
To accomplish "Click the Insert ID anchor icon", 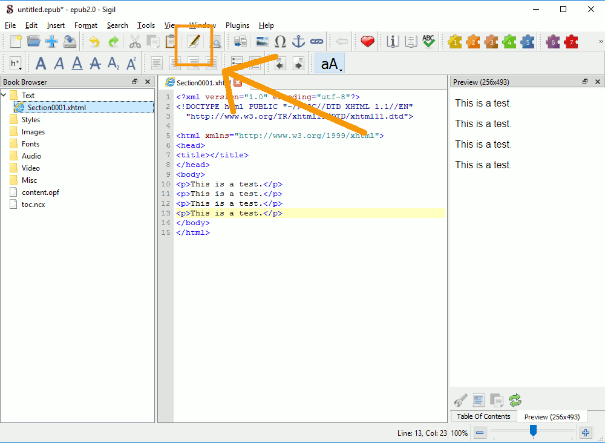I will pyautogui.click(x=298, y=42).
